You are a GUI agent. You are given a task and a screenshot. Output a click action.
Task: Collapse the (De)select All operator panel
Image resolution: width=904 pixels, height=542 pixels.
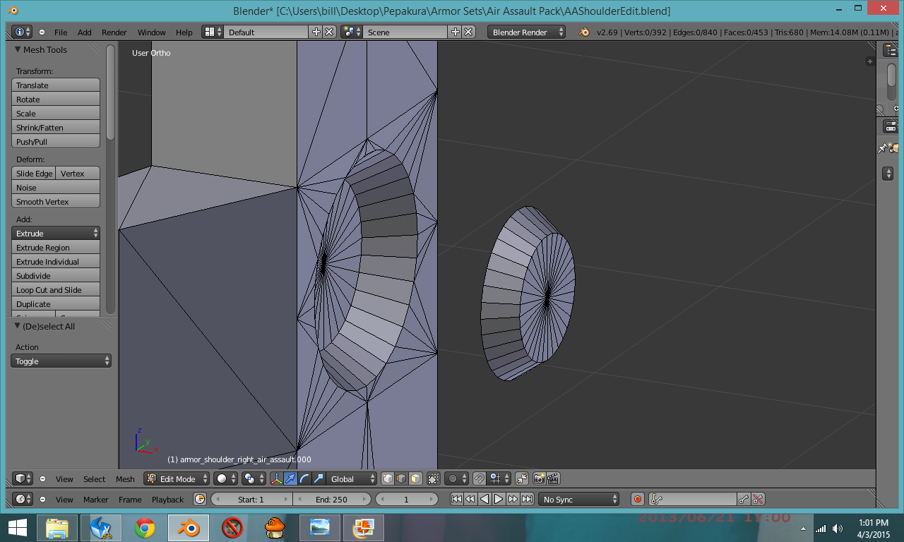click(x=18, y=326)
